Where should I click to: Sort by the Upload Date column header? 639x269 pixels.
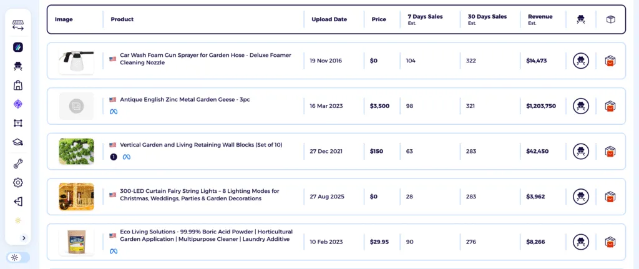[329, 19]
